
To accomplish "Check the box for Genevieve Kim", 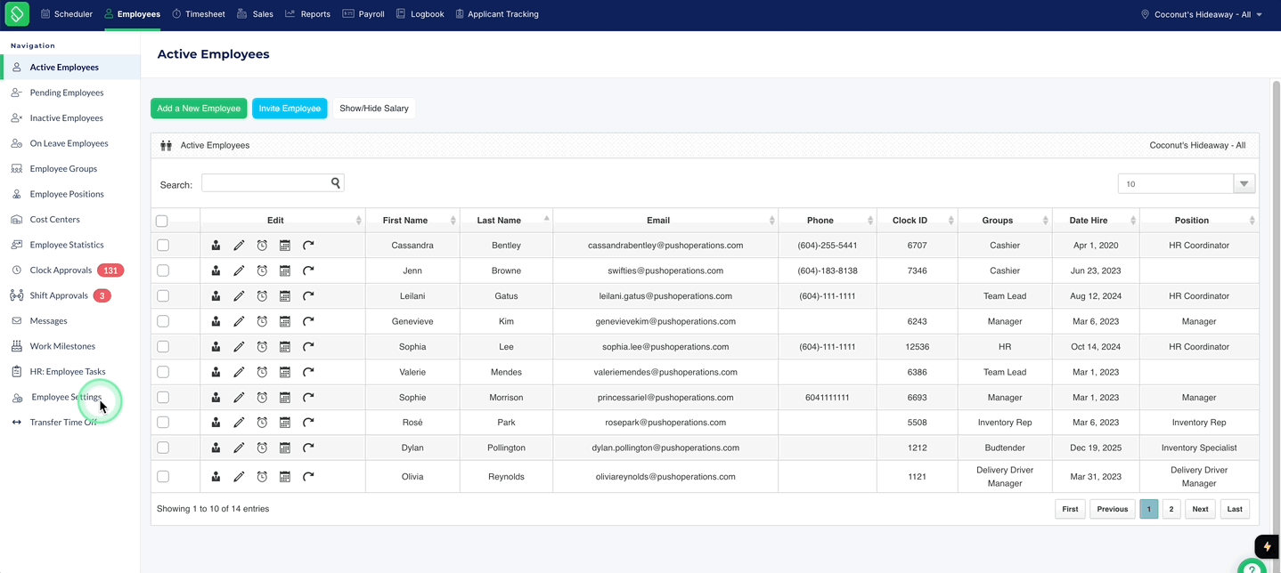I will click(163, 321).
